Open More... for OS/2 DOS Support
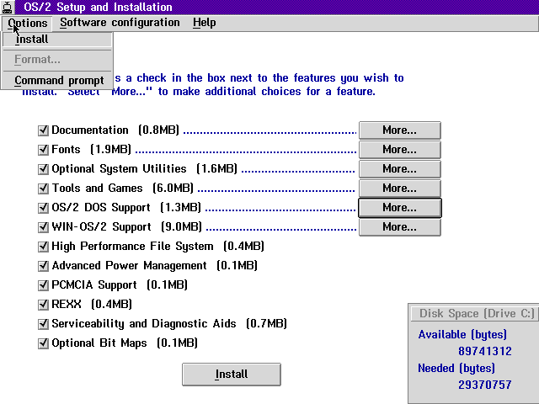The width and height of the screenshot is (539, 404). point(400,208)
